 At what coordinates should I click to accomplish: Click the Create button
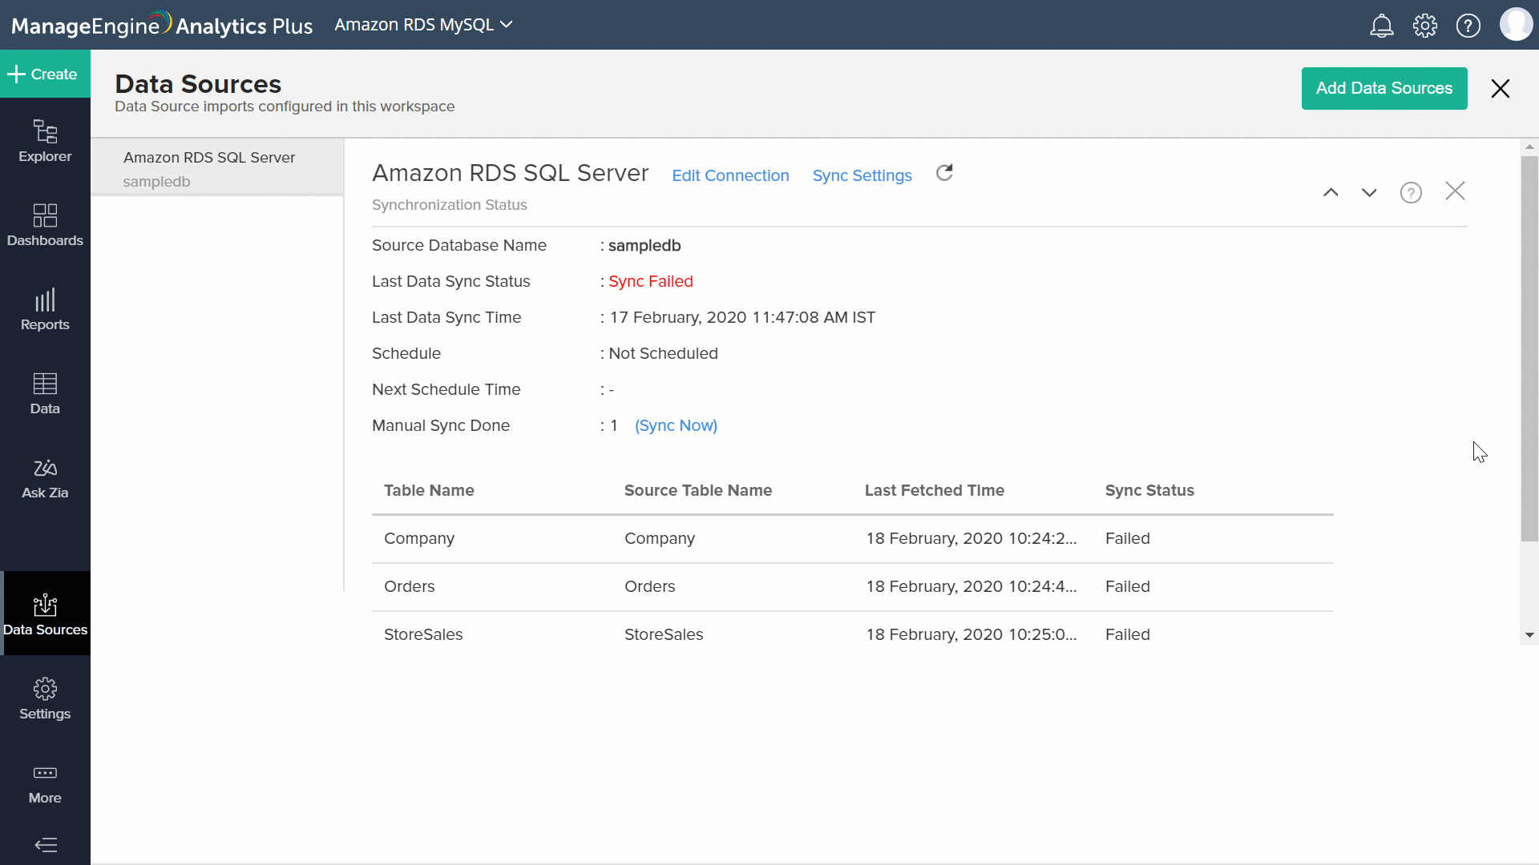tap(45, 74)
